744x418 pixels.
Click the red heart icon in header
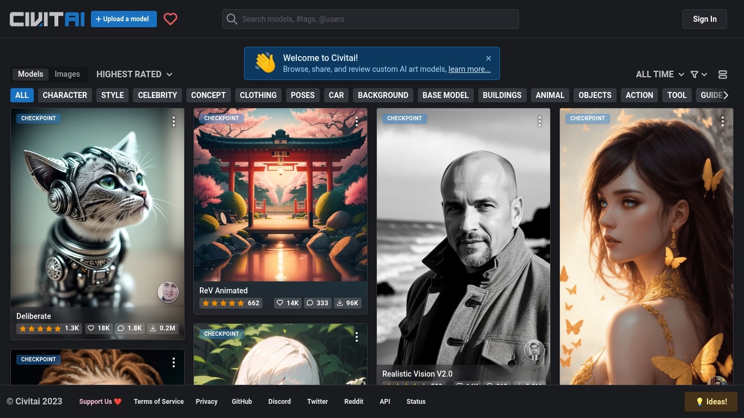coord(170,19)
